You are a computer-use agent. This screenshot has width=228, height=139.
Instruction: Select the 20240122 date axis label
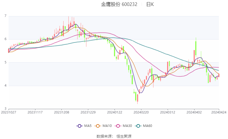point(115,112)
